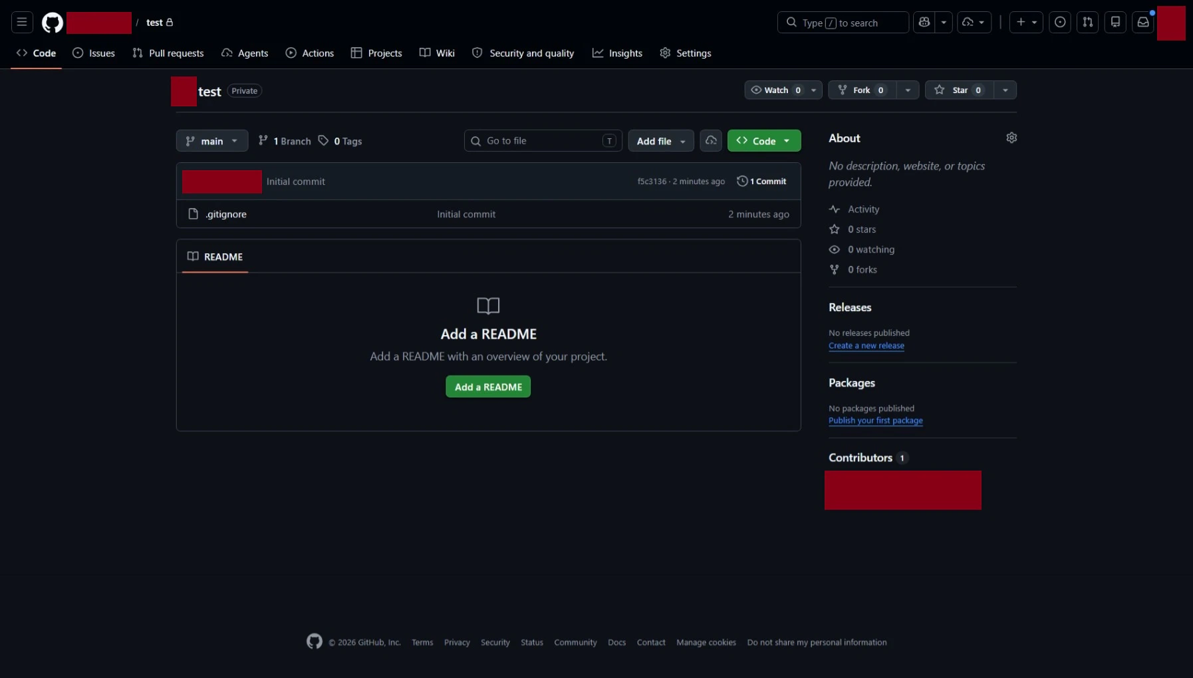Expand the Copilot dropdown arrow
This screenshot has height=678, width=1193.
coord(944,23)
